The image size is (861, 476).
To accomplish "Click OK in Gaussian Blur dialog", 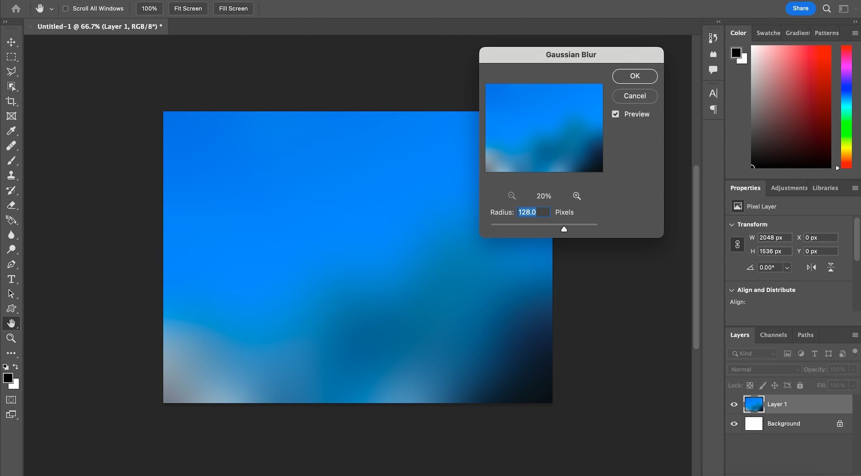I will click(635, 76).
